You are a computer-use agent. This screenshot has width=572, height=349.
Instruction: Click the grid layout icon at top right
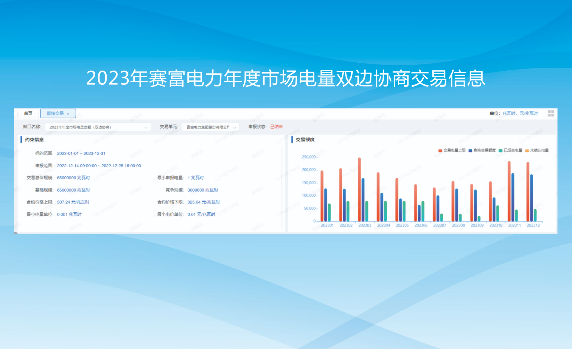tap(551, 113)
